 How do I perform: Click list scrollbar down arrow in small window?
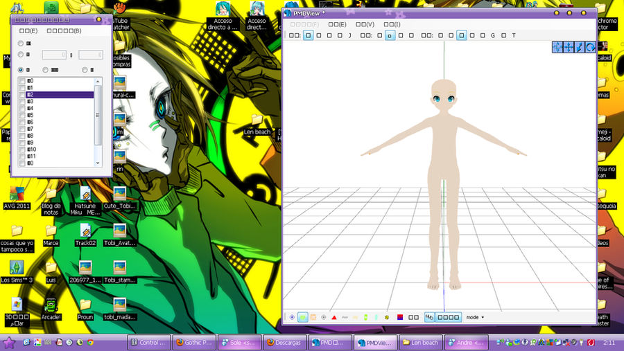click(98, 163)
